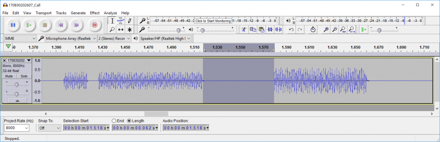Click the green timeline quick-play triangle
This screenshot has width=440, height=142.
(x=8, y=46)
